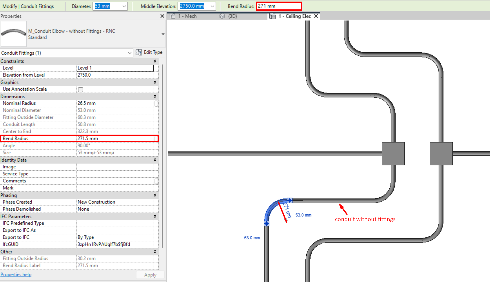
Task: Click the Fitting Outside Radius value 30.2 mm
Action: click(x=115, y=258)
